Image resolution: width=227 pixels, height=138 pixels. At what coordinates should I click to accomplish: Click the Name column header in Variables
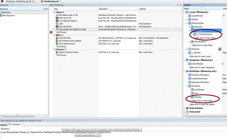(x=202, y=8)
